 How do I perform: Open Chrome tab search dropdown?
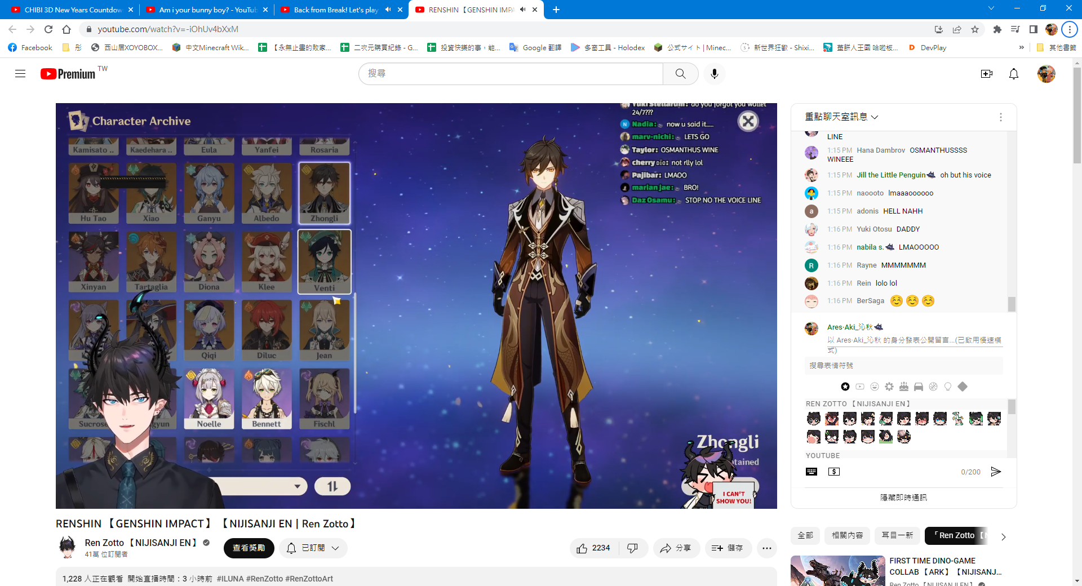point(991,8)
